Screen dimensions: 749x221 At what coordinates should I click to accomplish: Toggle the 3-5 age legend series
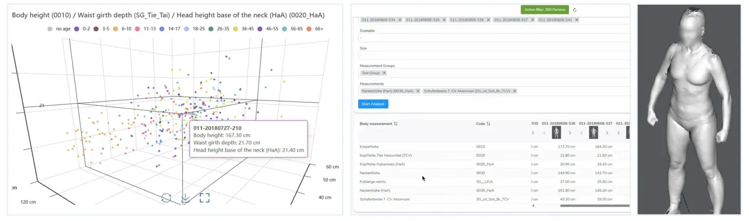click(x=101, y=29)
